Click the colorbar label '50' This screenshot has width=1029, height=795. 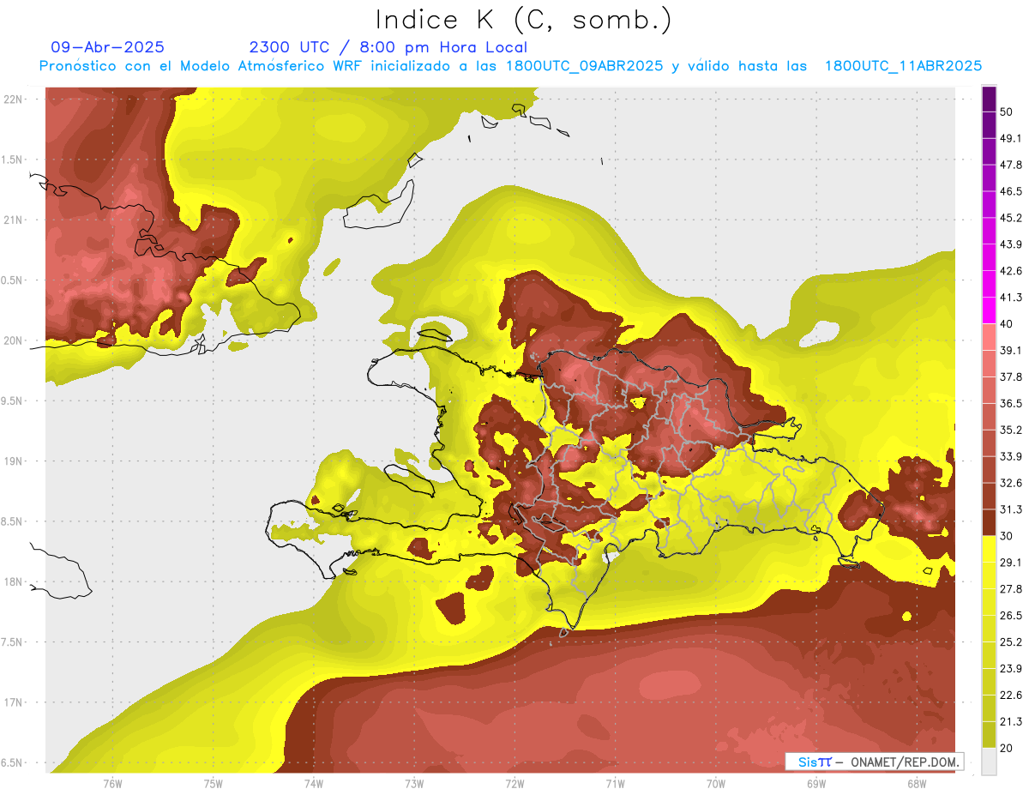click(x=1008, y=112)
